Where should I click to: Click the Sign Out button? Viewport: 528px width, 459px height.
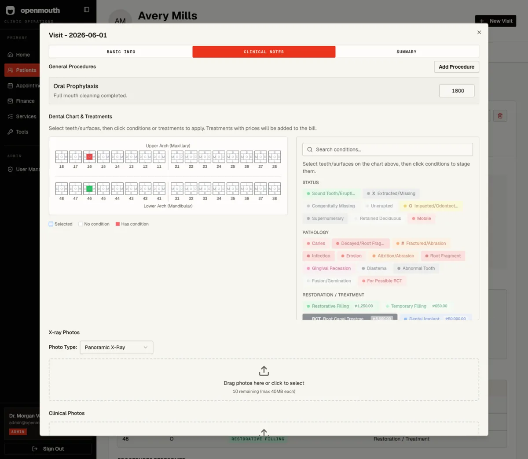(x=48, y=448)
